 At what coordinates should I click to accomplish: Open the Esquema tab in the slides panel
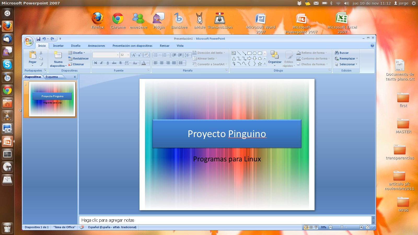[x=52, y=77]
